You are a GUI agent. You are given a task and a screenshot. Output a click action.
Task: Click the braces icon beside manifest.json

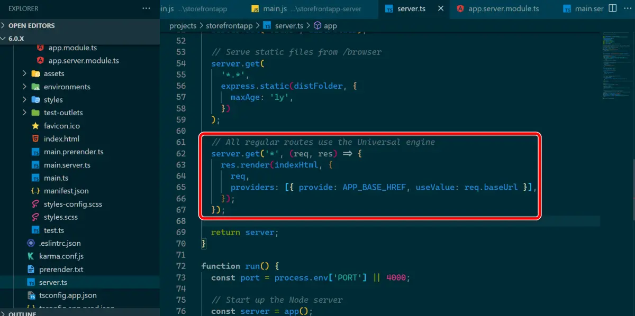click(35, 191)
